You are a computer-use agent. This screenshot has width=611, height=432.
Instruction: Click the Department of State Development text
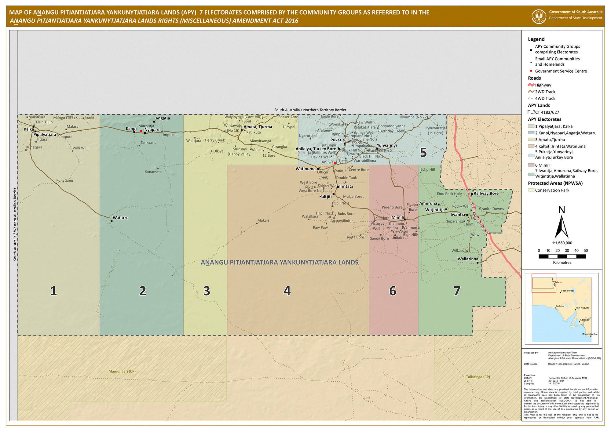(576, 18)
